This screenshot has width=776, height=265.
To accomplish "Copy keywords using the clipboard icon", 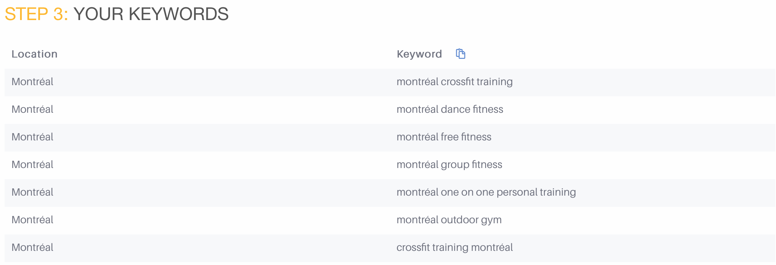I will point(460,54).
